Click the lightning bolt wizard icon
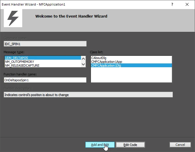The width and height of the screenshot is (195, 152). pyautogui.click(x=13, y=18)
